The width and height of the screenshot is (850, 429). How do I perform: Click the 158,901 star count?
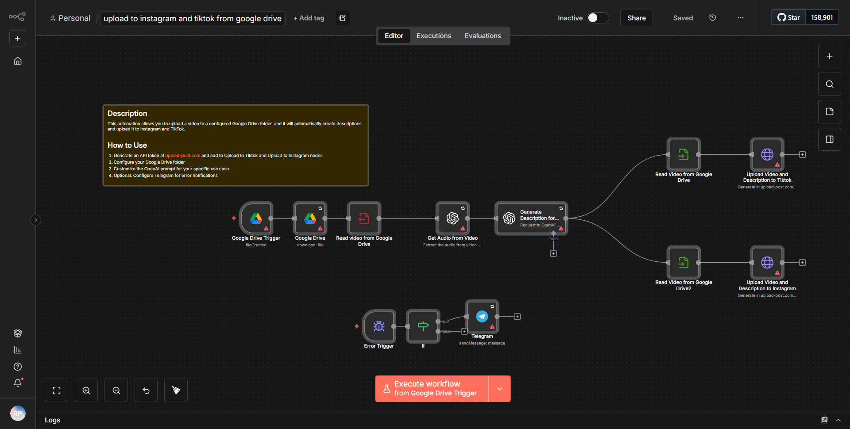(822, 18)
